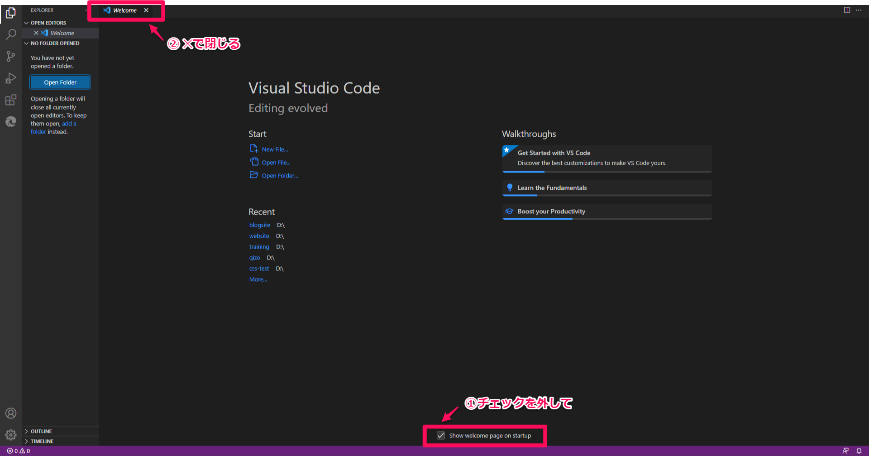The image size is (869, 456).
Task: Click the split editor right icon
Action: tap(847, 10)
